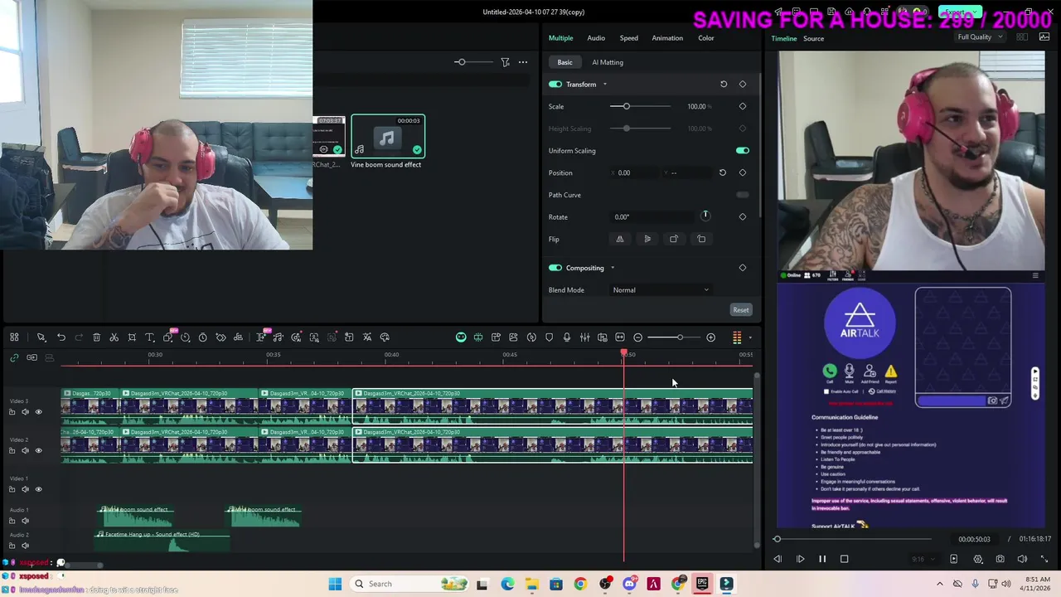This screenshot has height=597, width=1061.
Task: Click the translate icon in timeline toolbar
Action: pyautogui.click(x=366, y=337)
